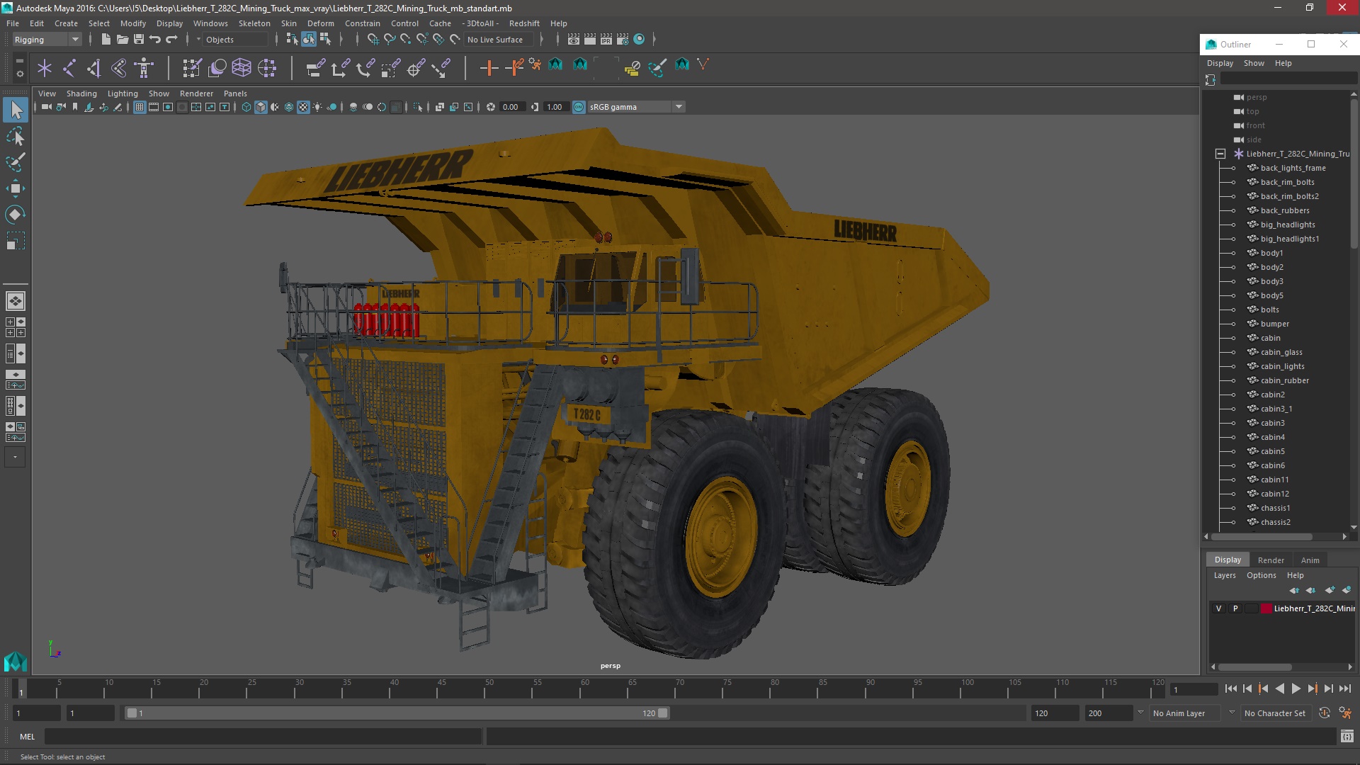Switch to the Render layer tab
Image resolution: width=1360 pixels, height=765 pixels.
(x=1271, y=560)
